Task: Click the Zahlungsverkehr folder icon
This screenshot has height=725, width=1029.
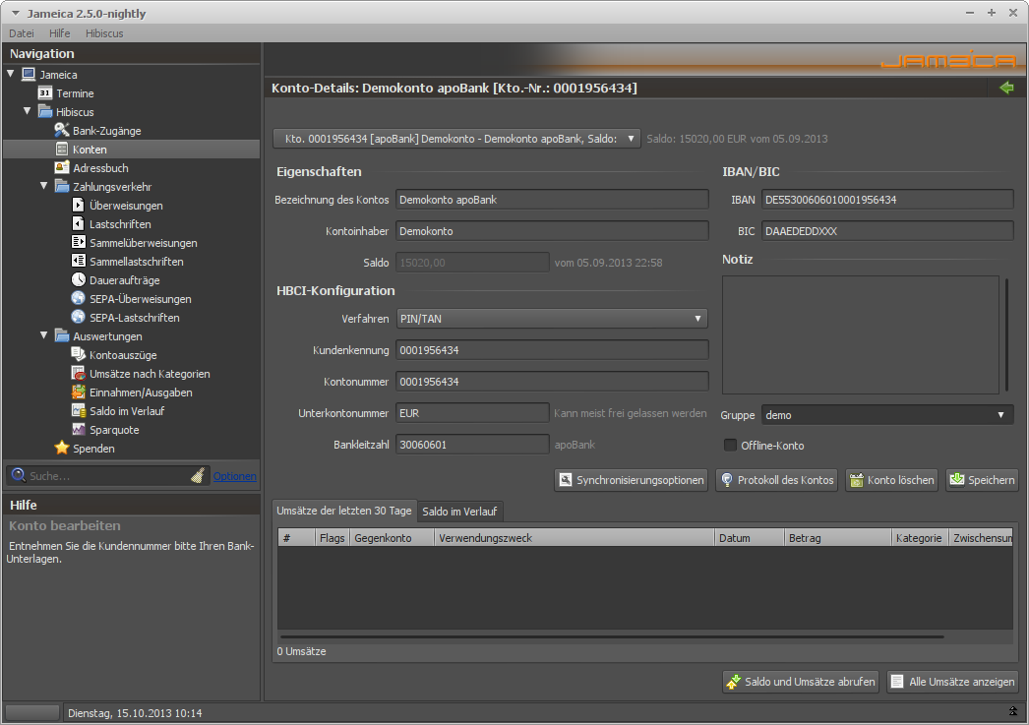Action: (62, 186)
